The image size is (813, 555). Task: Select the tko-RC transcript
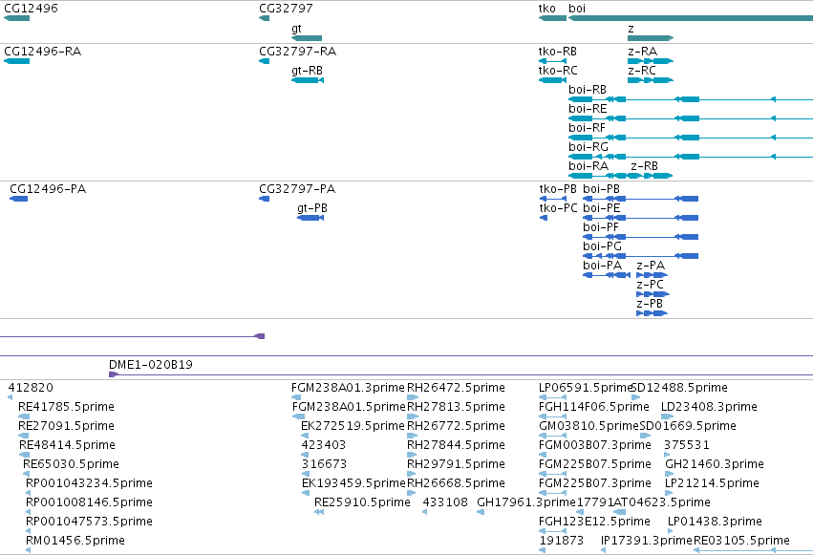point(553,80)
